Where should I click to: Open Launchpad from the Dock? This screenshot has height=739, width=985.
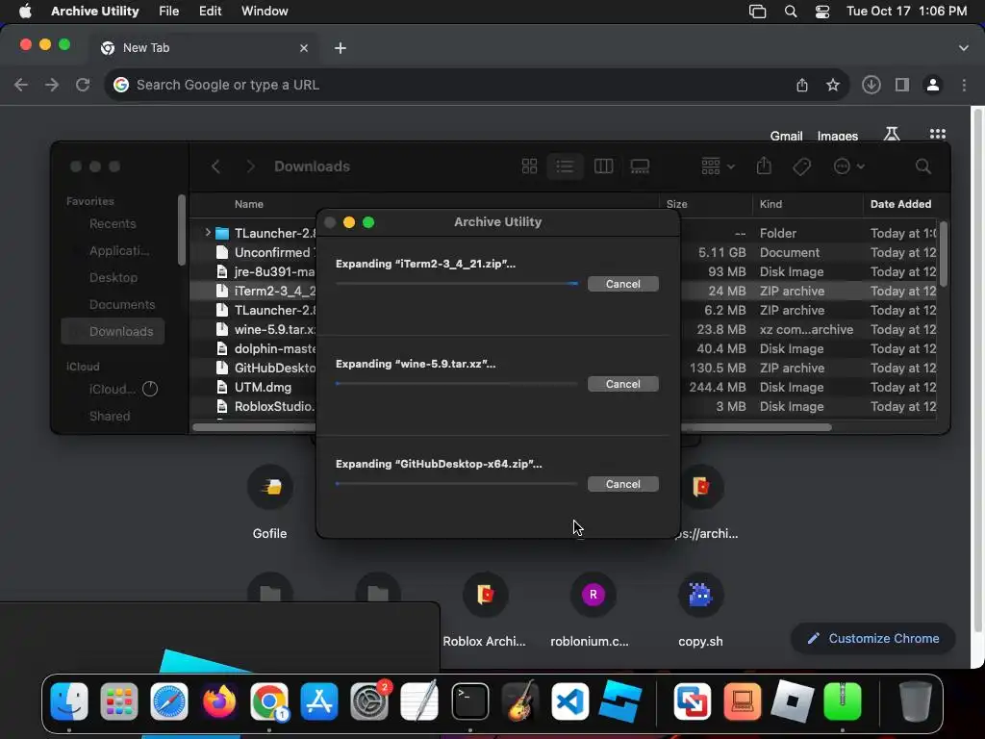[118, 701]
